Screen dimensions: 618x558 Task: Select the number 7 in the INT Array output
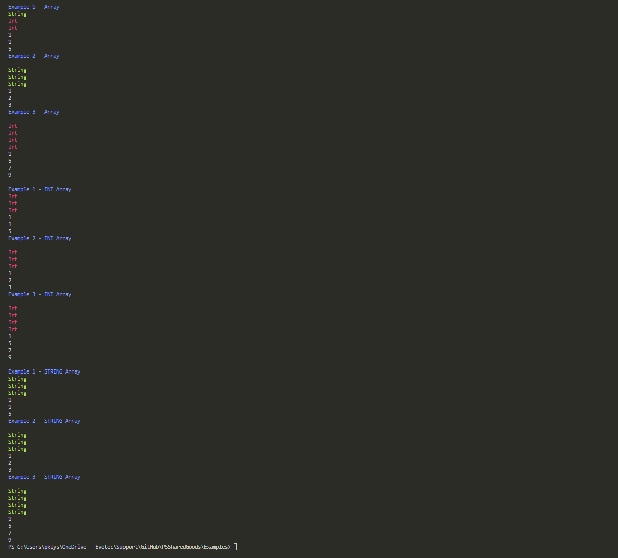point(9,350)
